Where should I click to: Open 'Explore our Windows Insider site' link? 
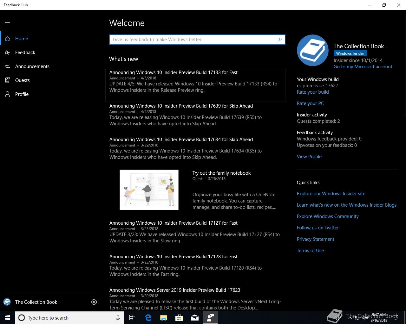tap(331, 194)
